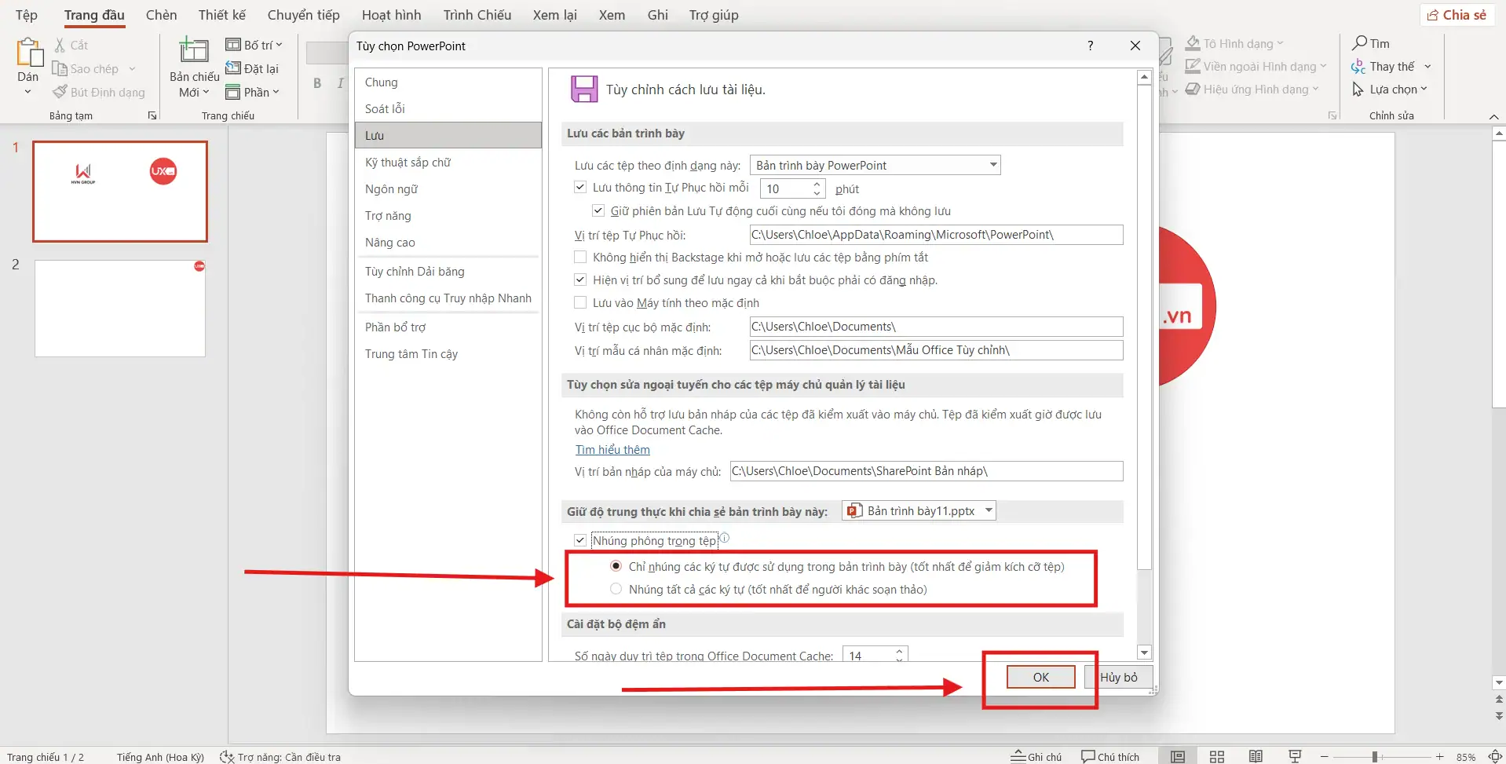Select slide 2 thumbnail
The height and width of the screenshot is (764, 1506).
(x=119, y=308)
